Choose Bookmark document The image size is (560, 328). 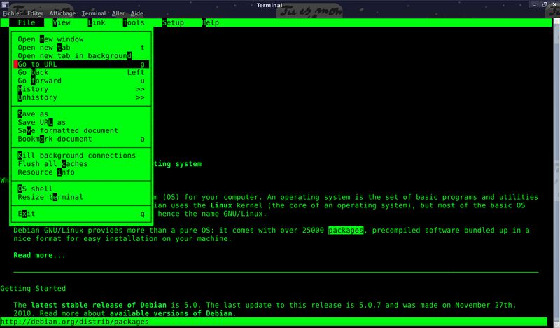81,139
